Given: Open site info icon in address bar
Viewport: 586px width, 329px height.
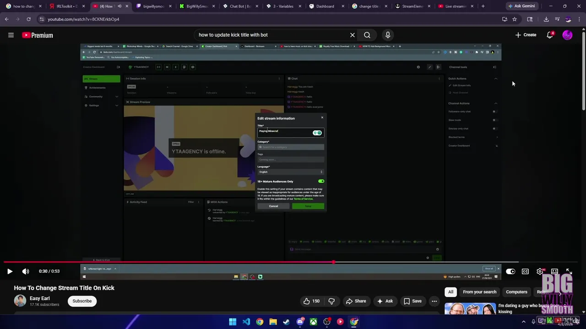Looking at the screenshot, I should 42,19.
